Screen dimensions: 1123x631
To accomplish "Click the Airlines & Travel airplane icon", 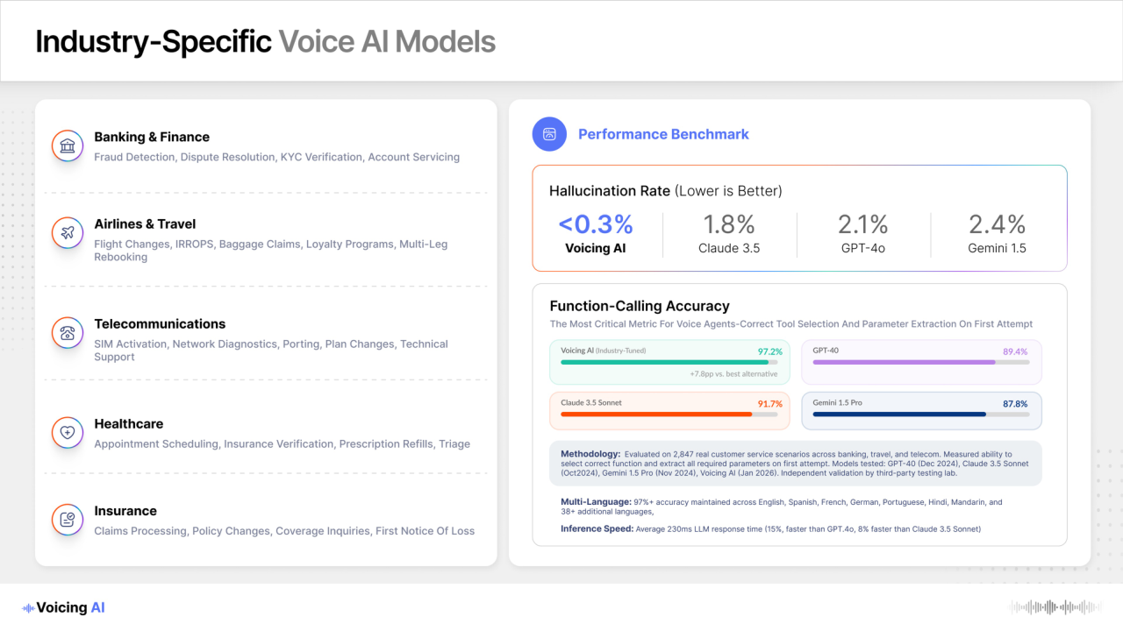I will [x=68, y=233].
